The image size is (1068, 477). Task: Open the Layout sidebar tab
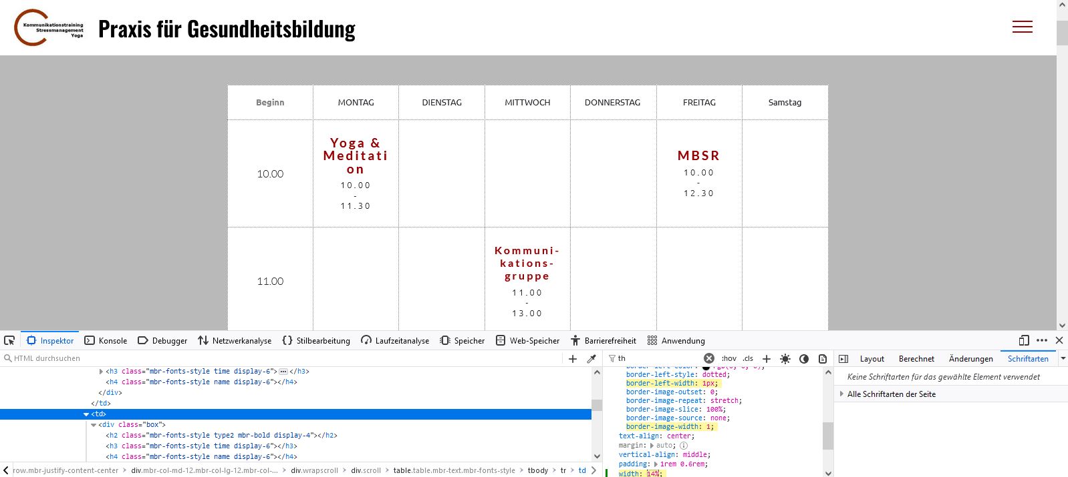click(872, 358)
